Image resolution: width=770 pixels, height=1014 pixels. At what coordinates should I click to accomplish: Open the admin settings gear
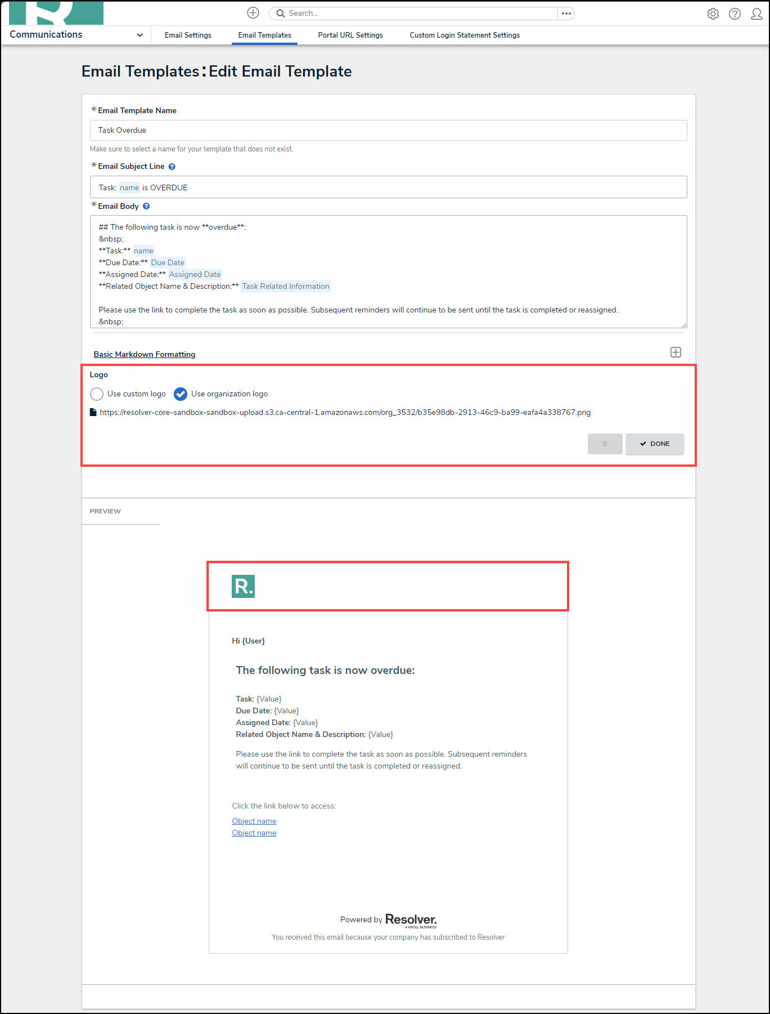713,14
